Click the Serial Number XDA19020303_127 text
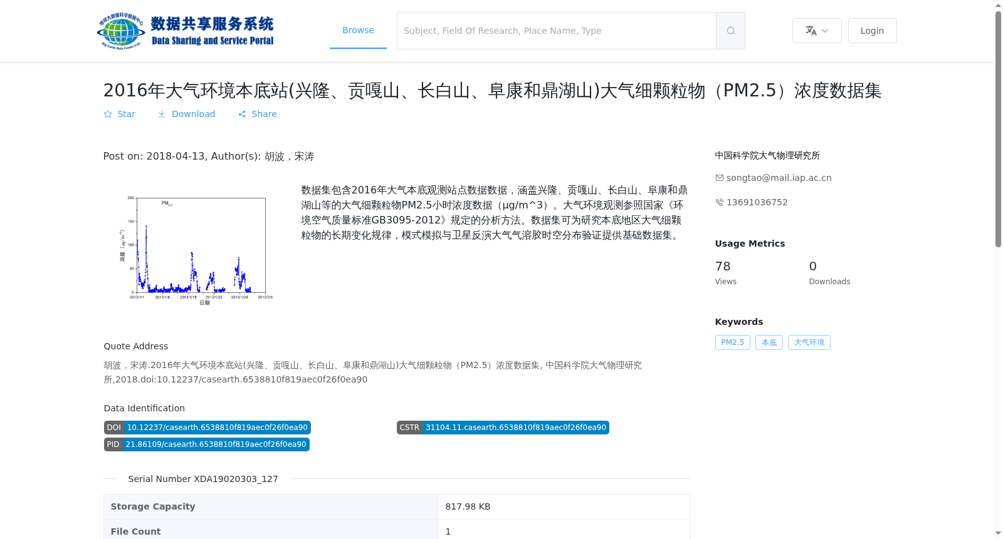 click(x=203, y=479)
